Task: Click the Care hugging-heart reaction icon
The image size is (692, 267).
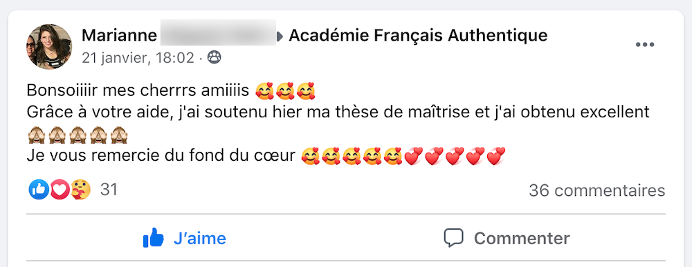Action: click(x=80, y=190)
